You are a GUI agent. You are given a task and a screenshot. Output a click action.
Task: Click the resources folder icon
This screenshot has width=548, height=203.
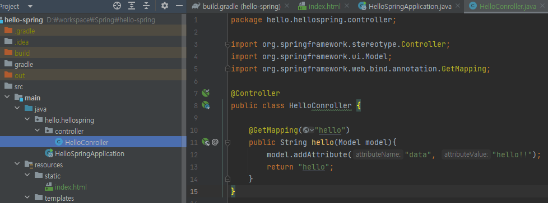(29, 165)
